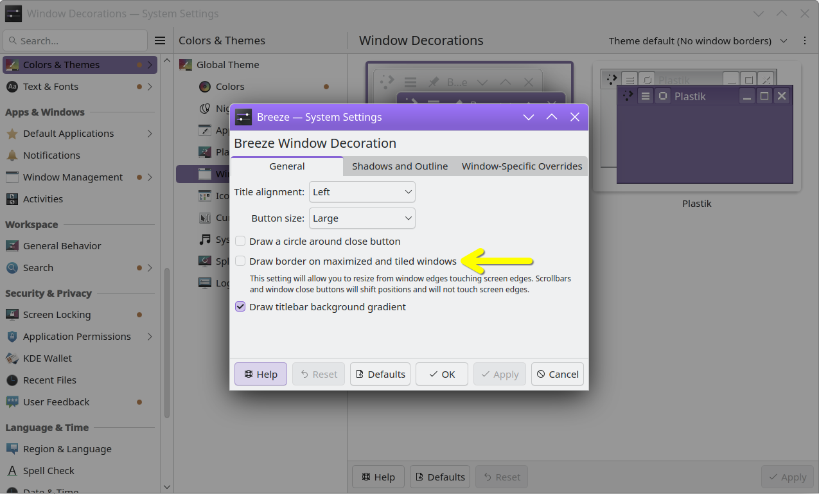This screenshot has height=494, width=819.
Task: Click the Global Theme icon
Action: click(186, 65)
